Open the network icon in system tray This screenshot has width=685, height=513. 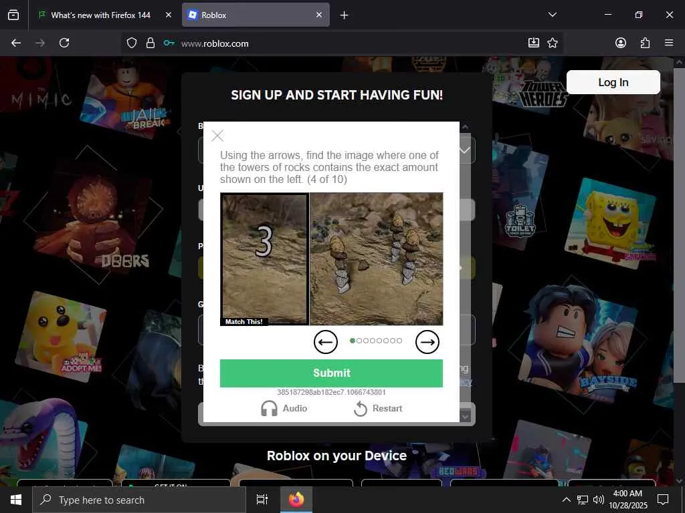(x=583, y=500)
